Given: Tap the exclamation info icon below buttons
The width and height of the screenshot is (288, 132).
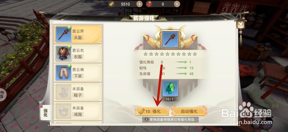Looking at the screenshot, I should [x=146, y=120].
